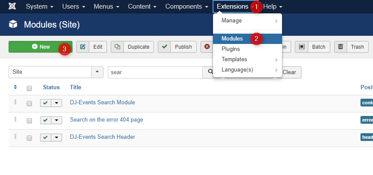Grab drag handle of DJ-Events Search Module row
The height and width of the screenshot is (175, 373).
tap(15, 102)
